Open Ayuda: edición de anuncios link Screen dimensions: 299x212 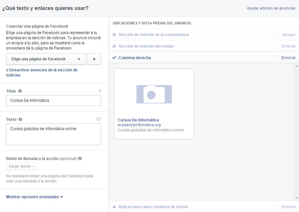tap(271, 8)
